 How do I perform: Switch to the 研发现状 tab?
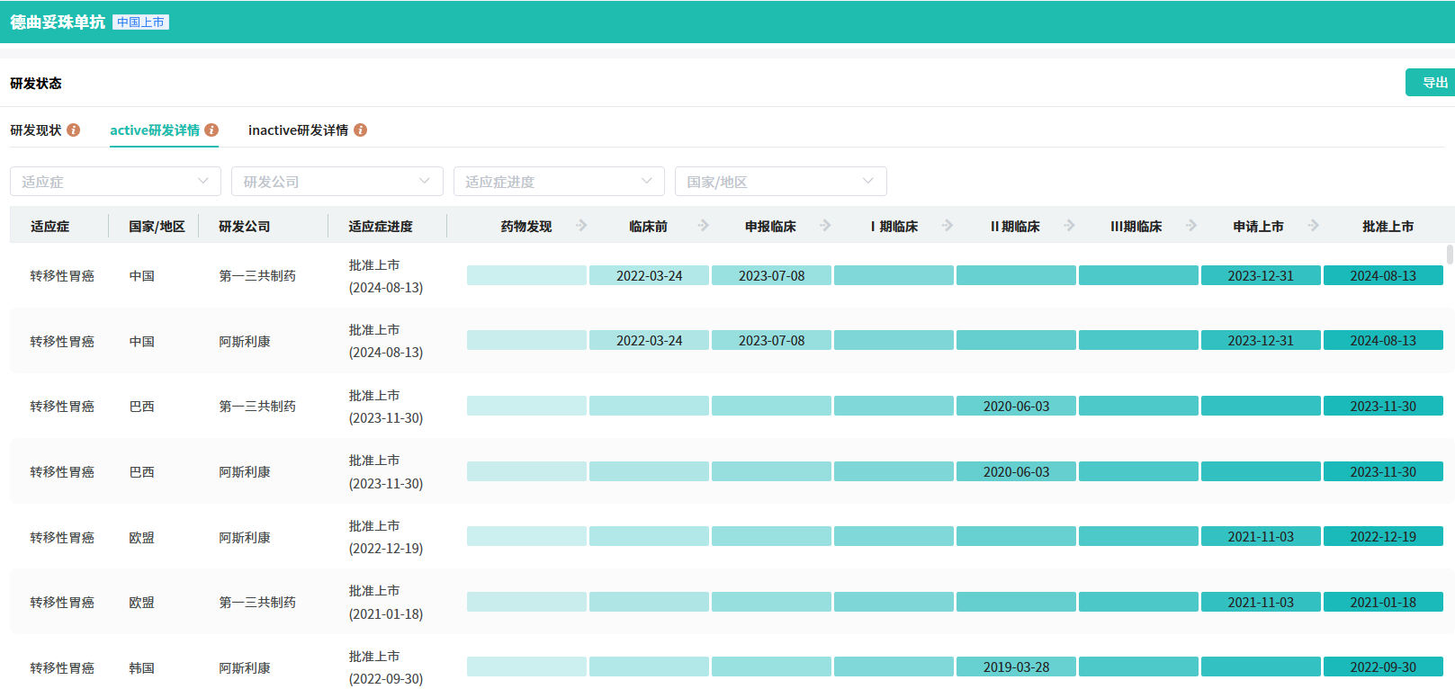point(36,130)
